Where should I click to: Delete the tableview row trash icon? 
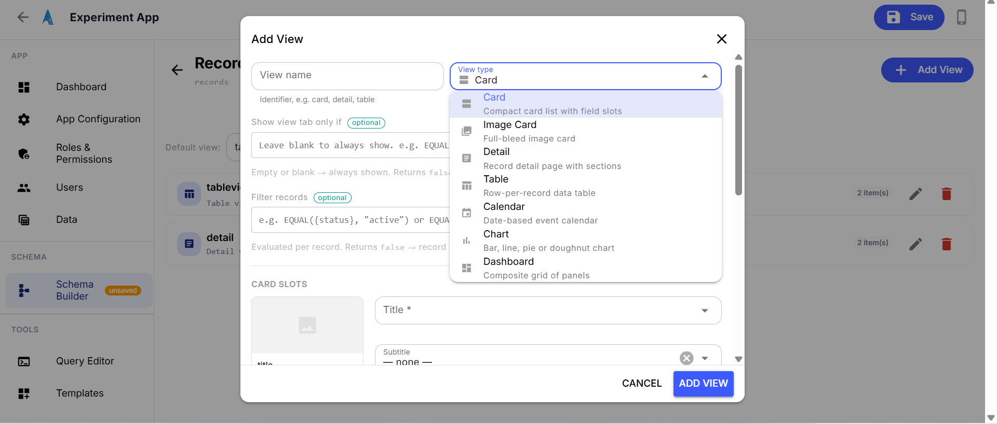pyautogui.click(x=947, y=194)
